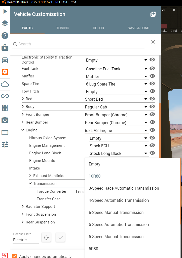This screenshot has width=182, height=258.
Task: Toggle visibility eye for Body
Action: (152, 106)
